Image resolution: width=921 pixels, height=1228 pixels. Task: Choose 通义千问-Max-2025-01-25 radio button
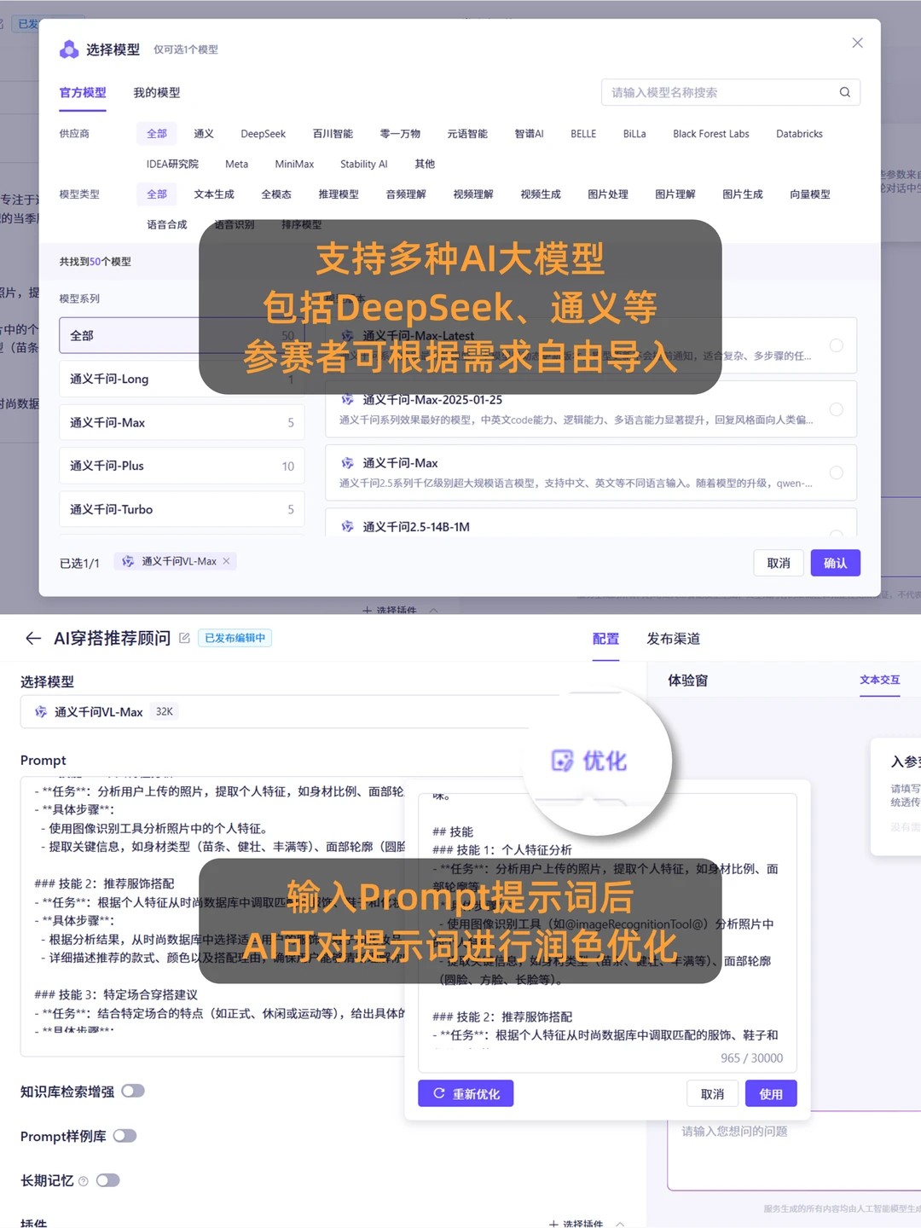pos(837,409)
